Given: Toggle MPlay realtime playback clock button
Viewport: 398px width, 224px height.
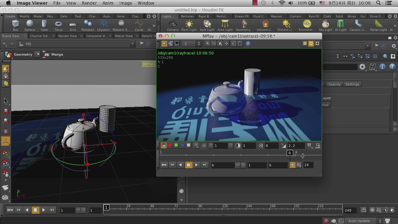Looking at the screenshot, I should coord(292,165).
